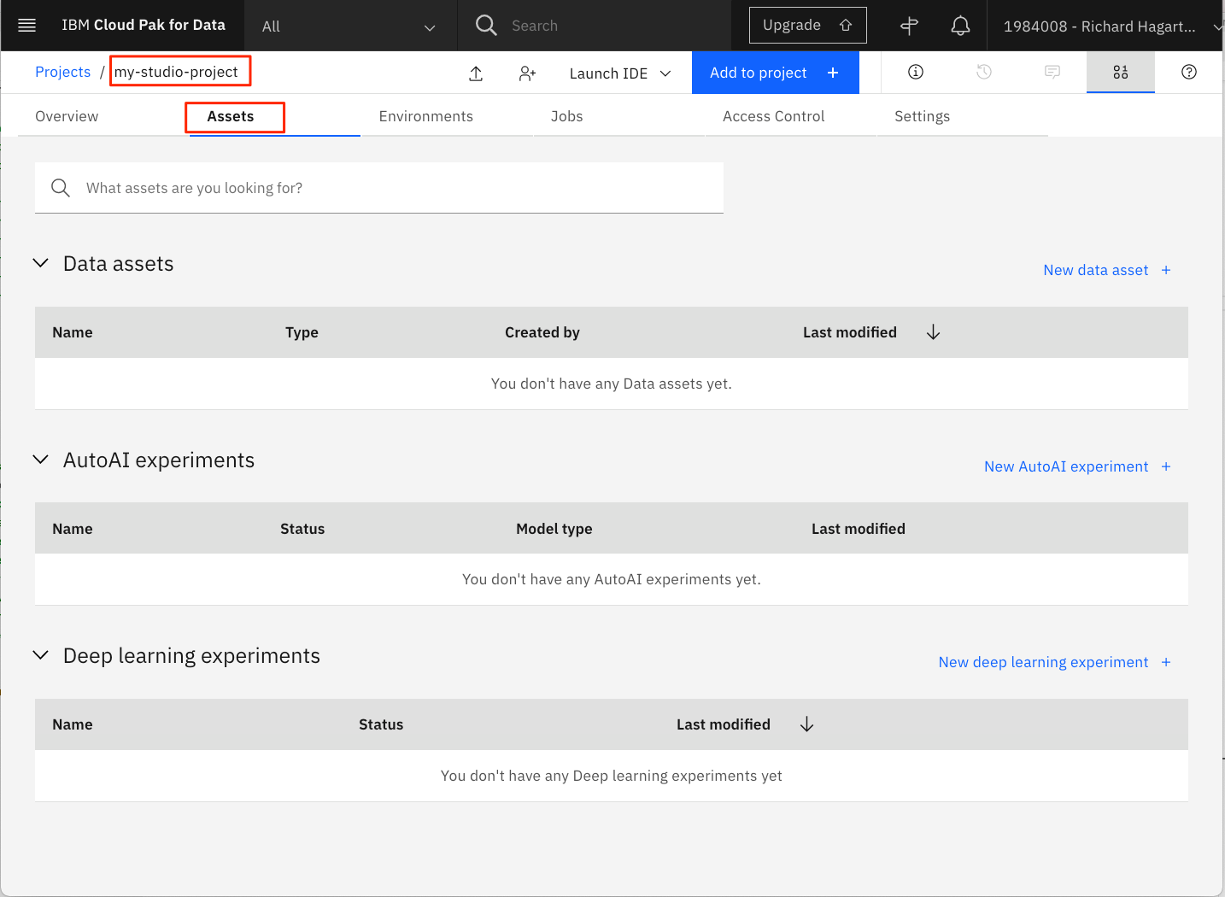Switch to the Environments tab

(425, 116)
